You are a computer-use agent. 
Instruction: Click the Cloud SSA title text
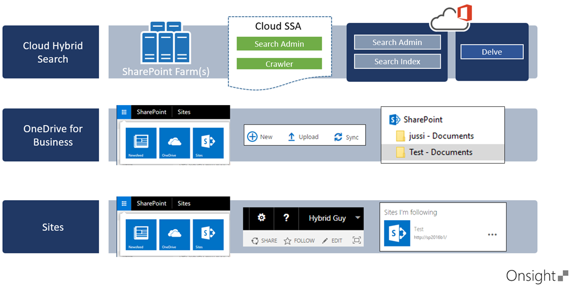point(278,26)
